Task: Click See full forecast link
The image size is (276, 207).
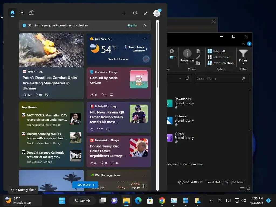Action: click(x=119, y=59)
